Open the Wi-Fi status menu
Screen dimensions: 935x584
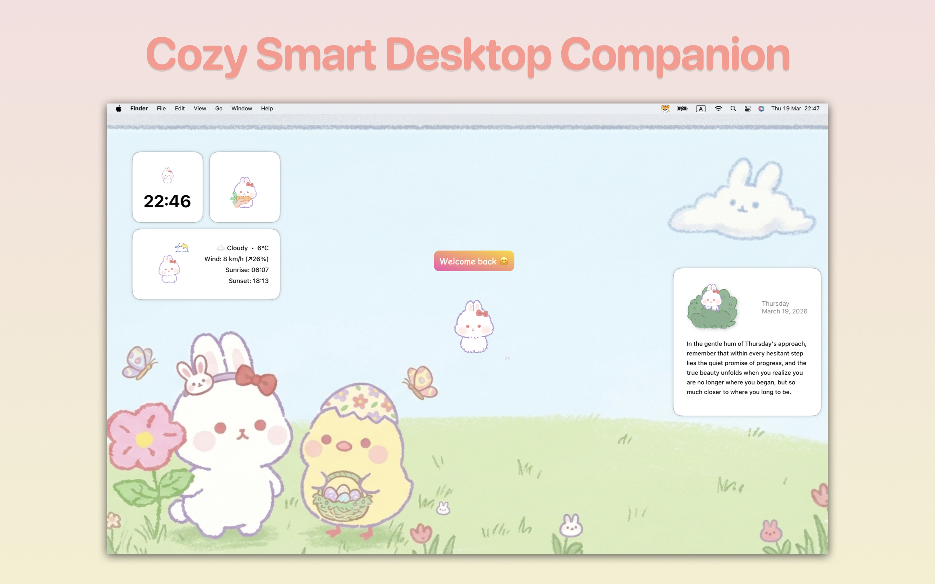click(718, 109)
